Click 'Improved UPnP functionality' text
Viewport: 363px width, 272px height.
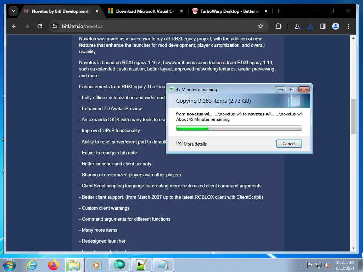(111, 130)
